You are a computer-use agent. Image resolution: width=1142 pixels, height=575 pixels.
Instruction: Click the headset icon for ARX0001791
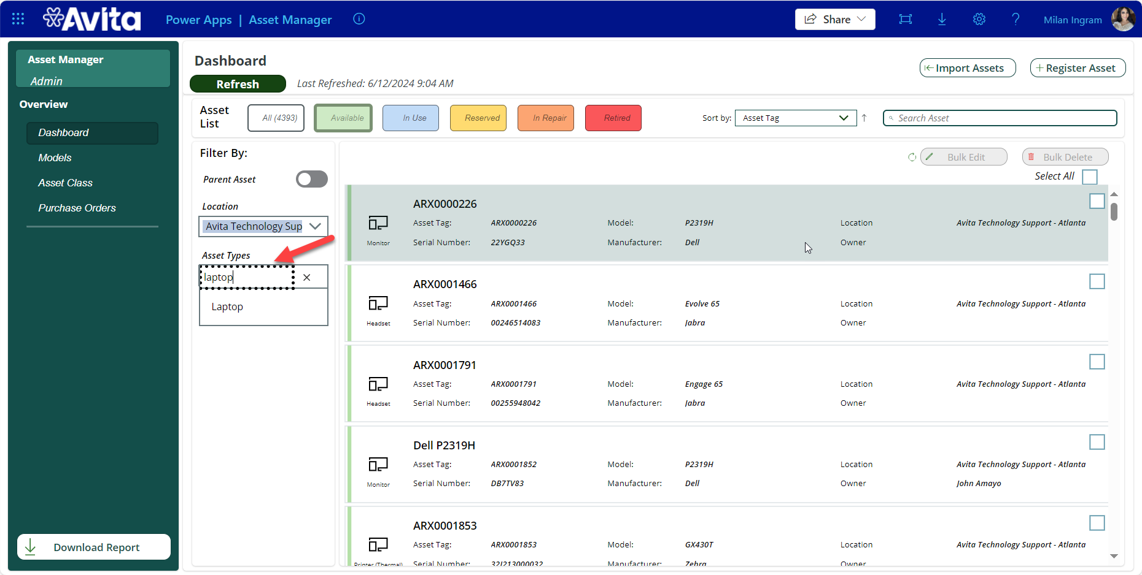(x=378, y=384)
